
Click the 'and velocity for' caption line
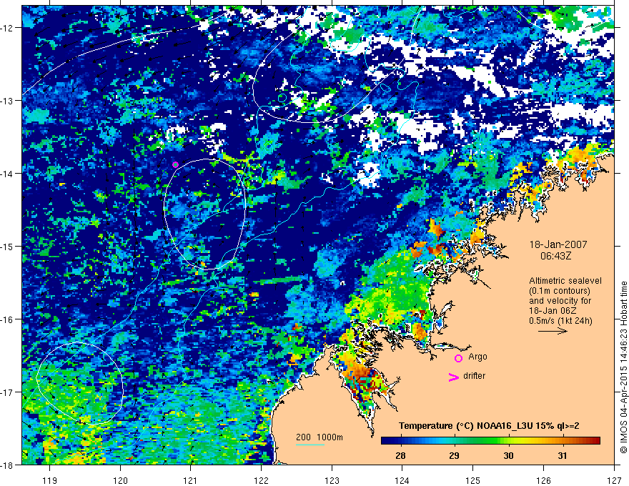pyautogui.click(x=560, y=300)
